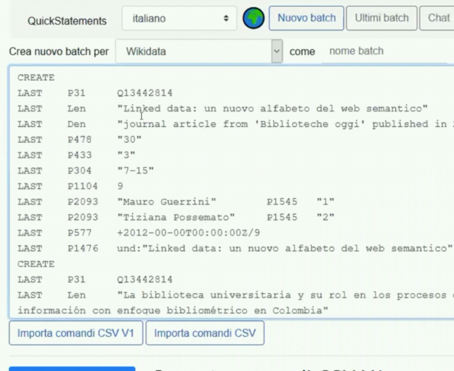
Task: Open the Wikidata site dropdown
Action: [x=199, y=51]
